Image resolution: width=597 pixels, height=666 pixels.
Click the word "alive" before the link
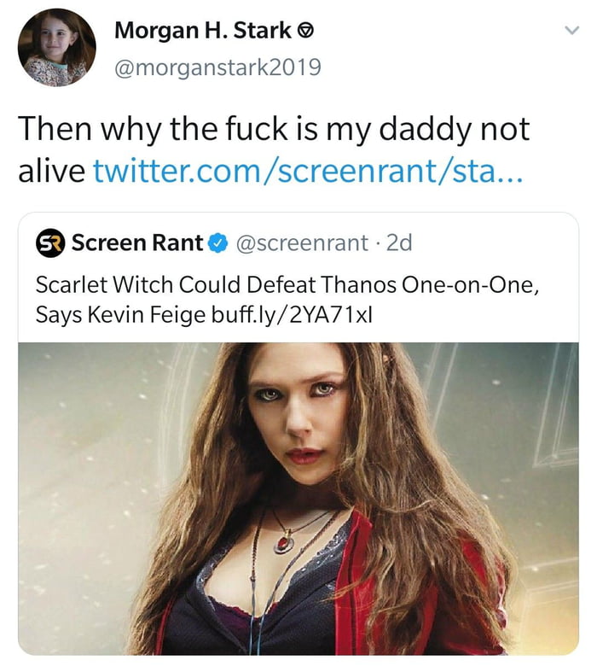coord(51,171)
